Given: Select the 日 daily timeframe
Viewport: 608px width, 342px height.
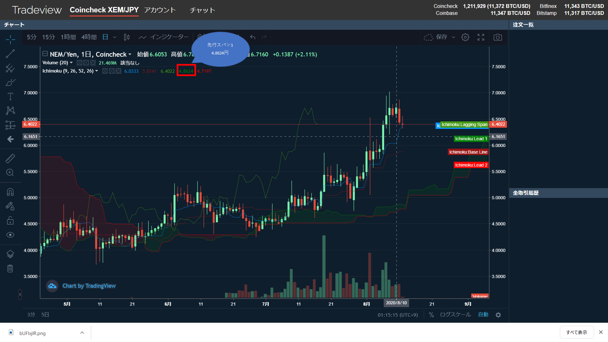Looking at the screenshot, I should click(105, 37).
